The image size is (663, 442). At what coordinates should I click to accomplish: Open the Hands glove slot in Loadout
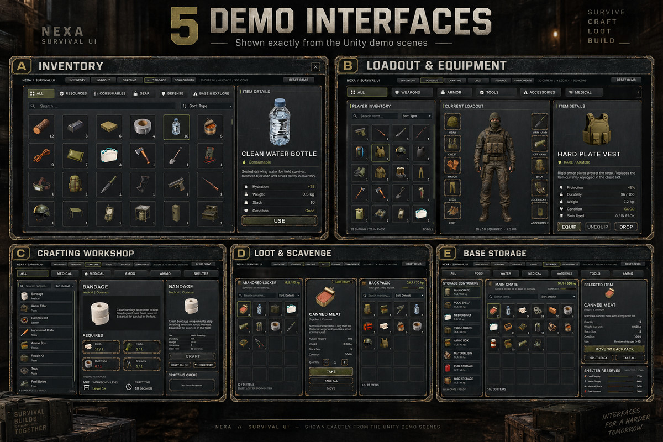[452, 166]
